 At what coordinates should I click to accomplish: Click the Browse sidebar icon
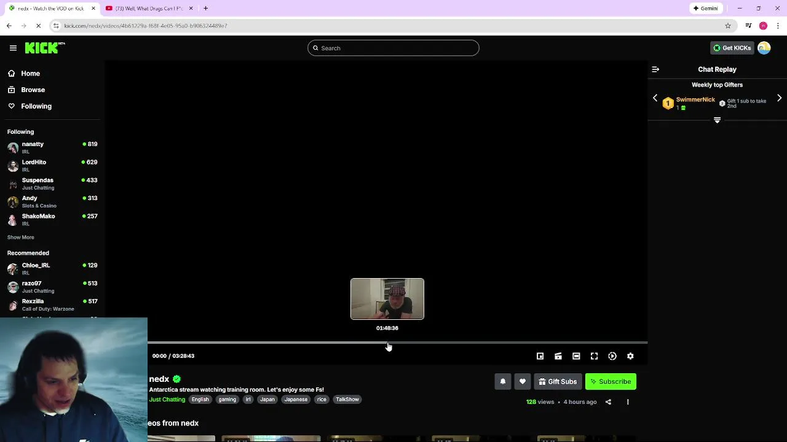click(x=11, y=90)
